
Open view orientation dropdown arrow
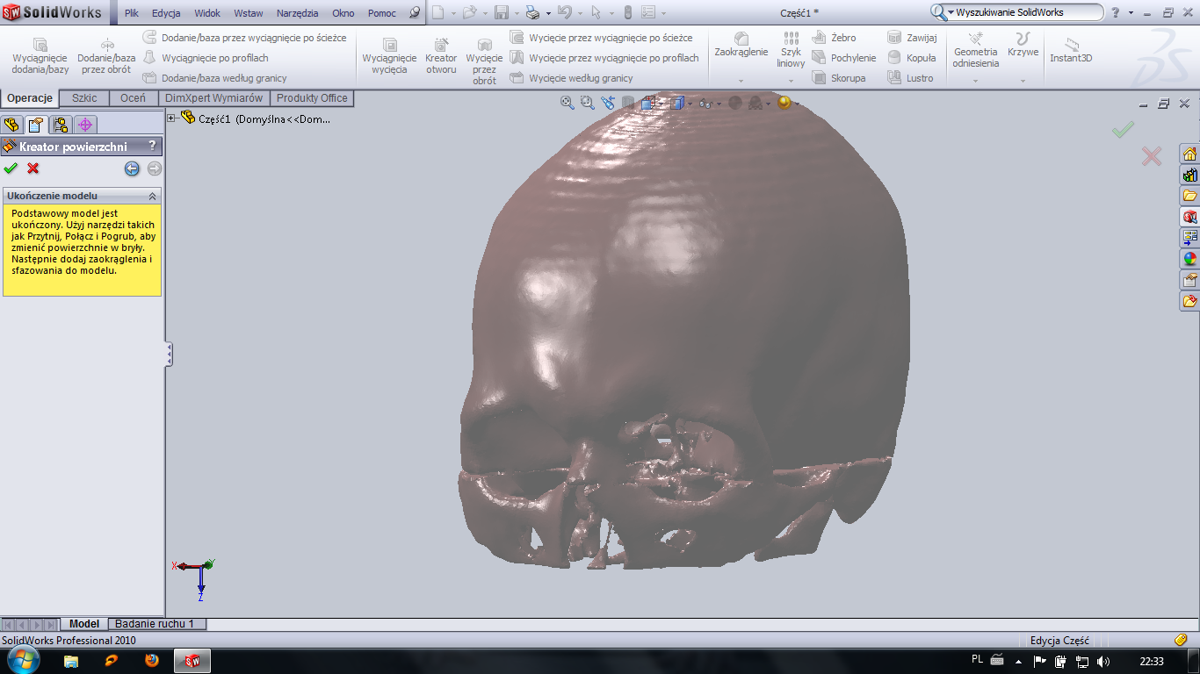661,104
